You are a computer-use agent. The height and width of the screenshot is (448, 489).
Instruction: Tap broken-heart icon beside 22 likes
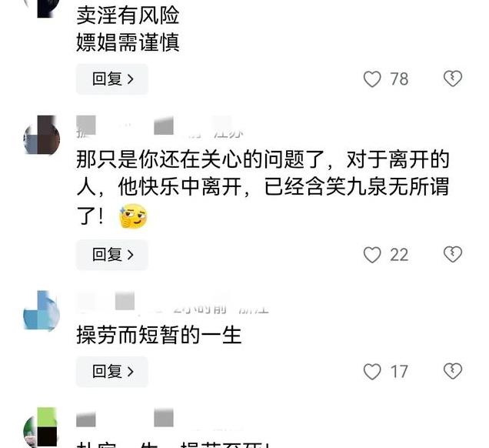pos(453,254)
